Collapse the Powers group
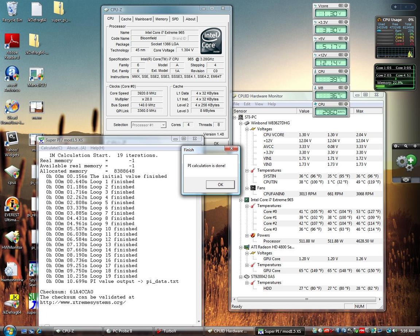This screenshot has width=420, height=336. [x=247, y=236]
